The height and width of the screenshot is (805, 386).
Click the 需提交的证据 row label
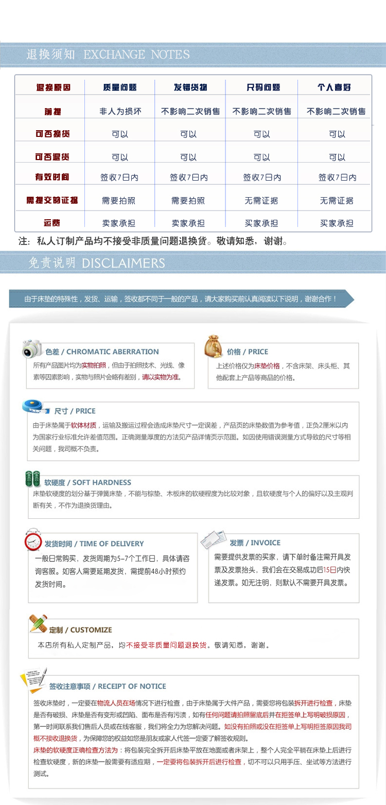tap(52, 200)
